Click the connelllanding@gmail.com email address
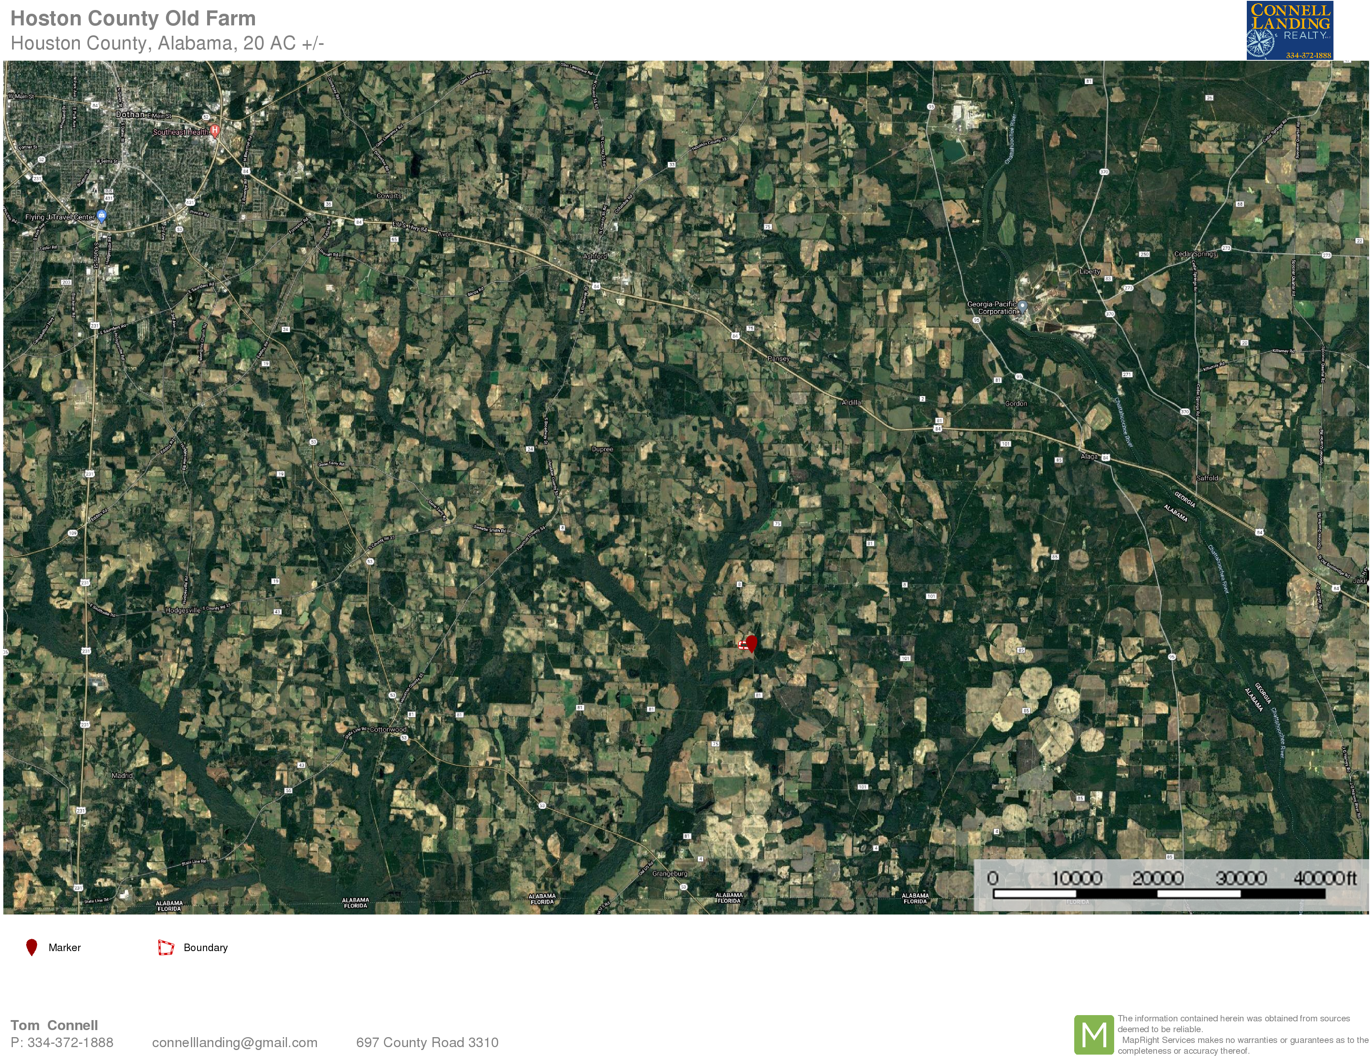The width and height of the screenshot is (1372, 1060). point(234,1043)
